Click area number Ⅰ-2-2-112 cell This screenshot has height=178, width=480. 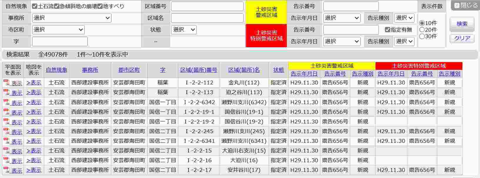pyautogui.click(x=199, y=83)
